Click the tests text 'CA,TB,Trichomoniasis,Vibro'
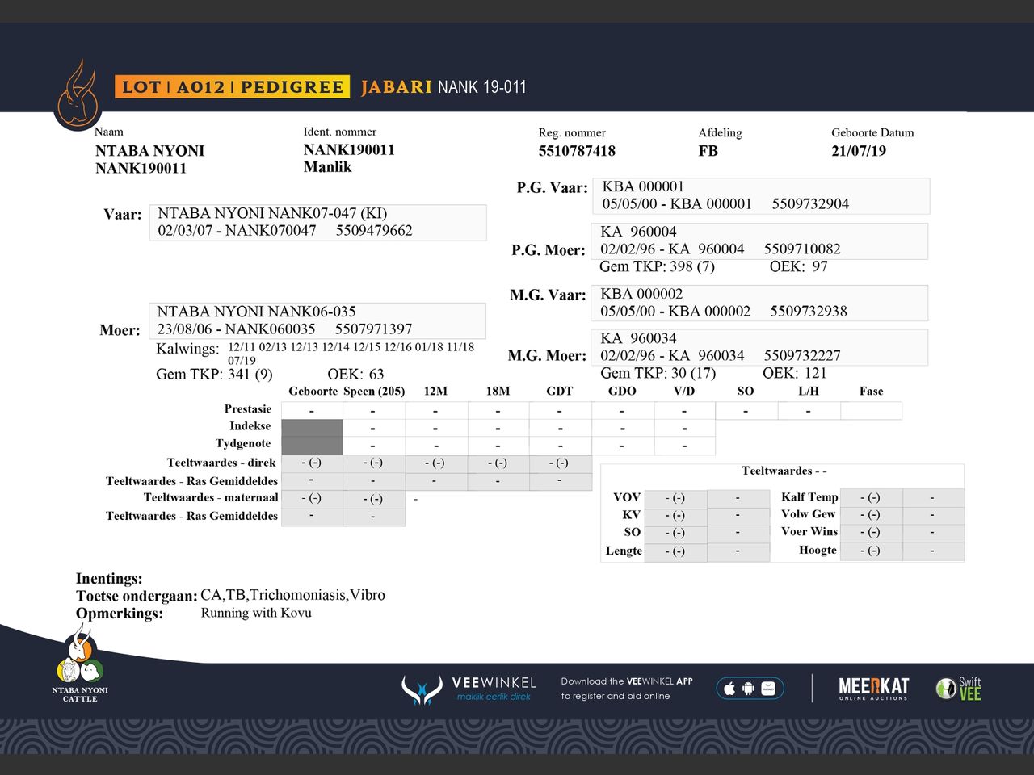The width and height of the screenshot is (1034, 775). coord(292,595)
